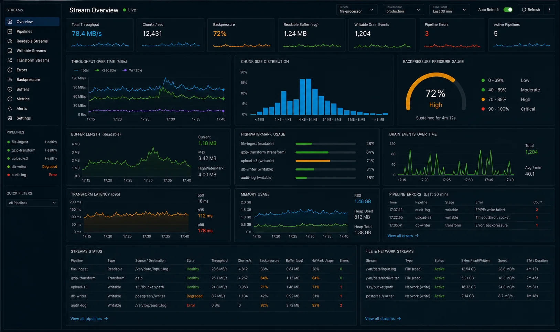Click the green Live status dot
560x332 pixels.
125,10
